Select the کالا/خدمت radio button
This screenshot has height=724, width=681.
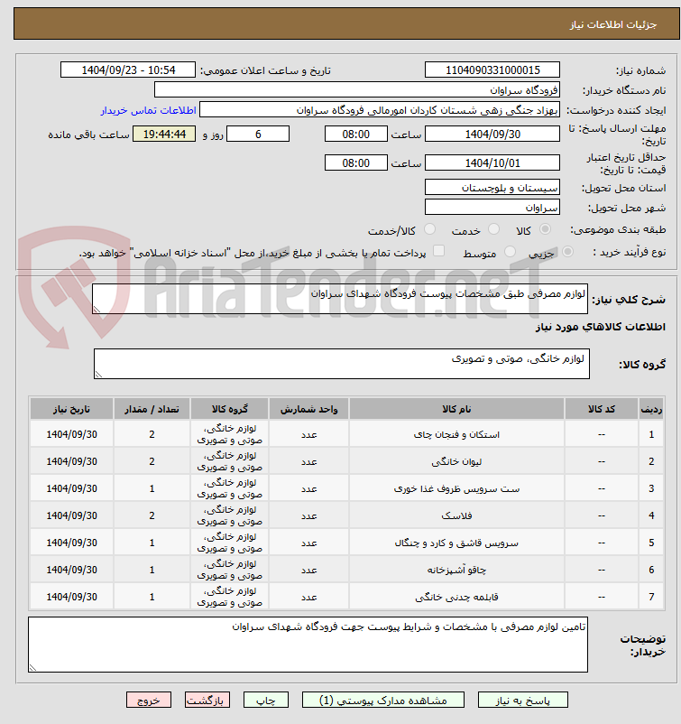(x=429, y=229)
